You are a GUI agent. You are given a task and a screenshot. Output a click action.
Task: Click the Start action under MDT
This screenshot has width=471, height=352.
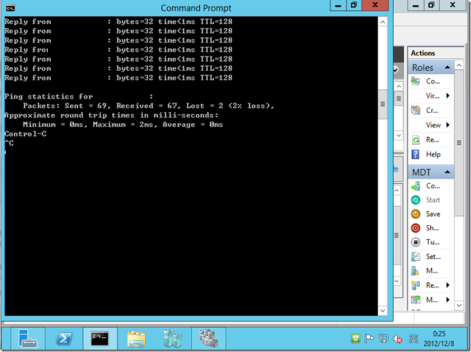(x=432, y=200)
